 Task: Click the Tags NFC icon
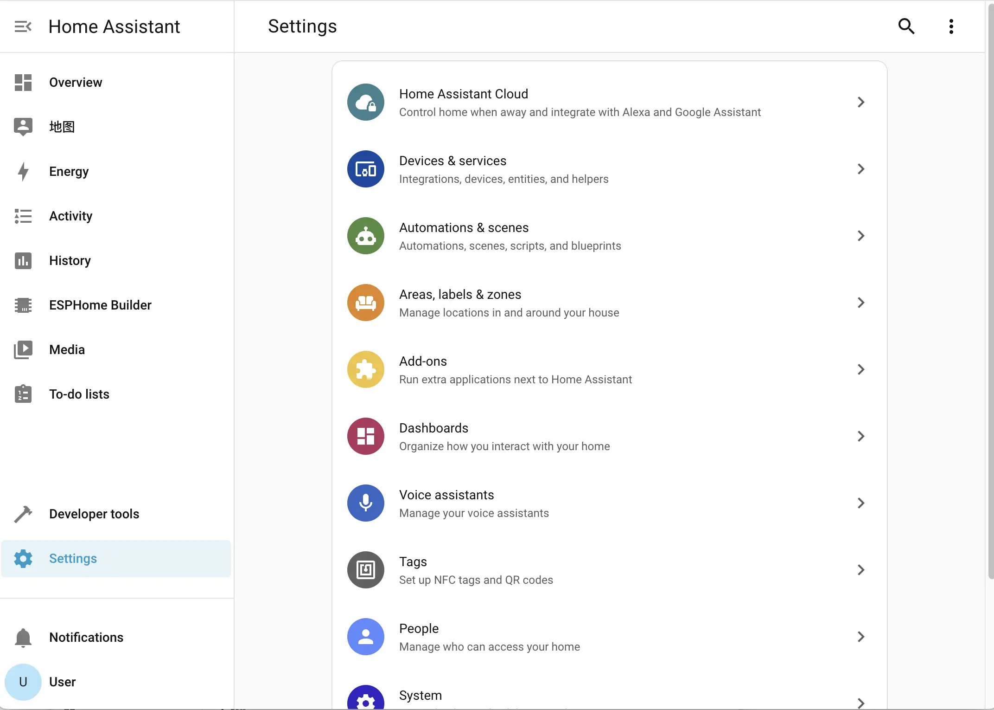pyautogui.click(x=365, y=570)
